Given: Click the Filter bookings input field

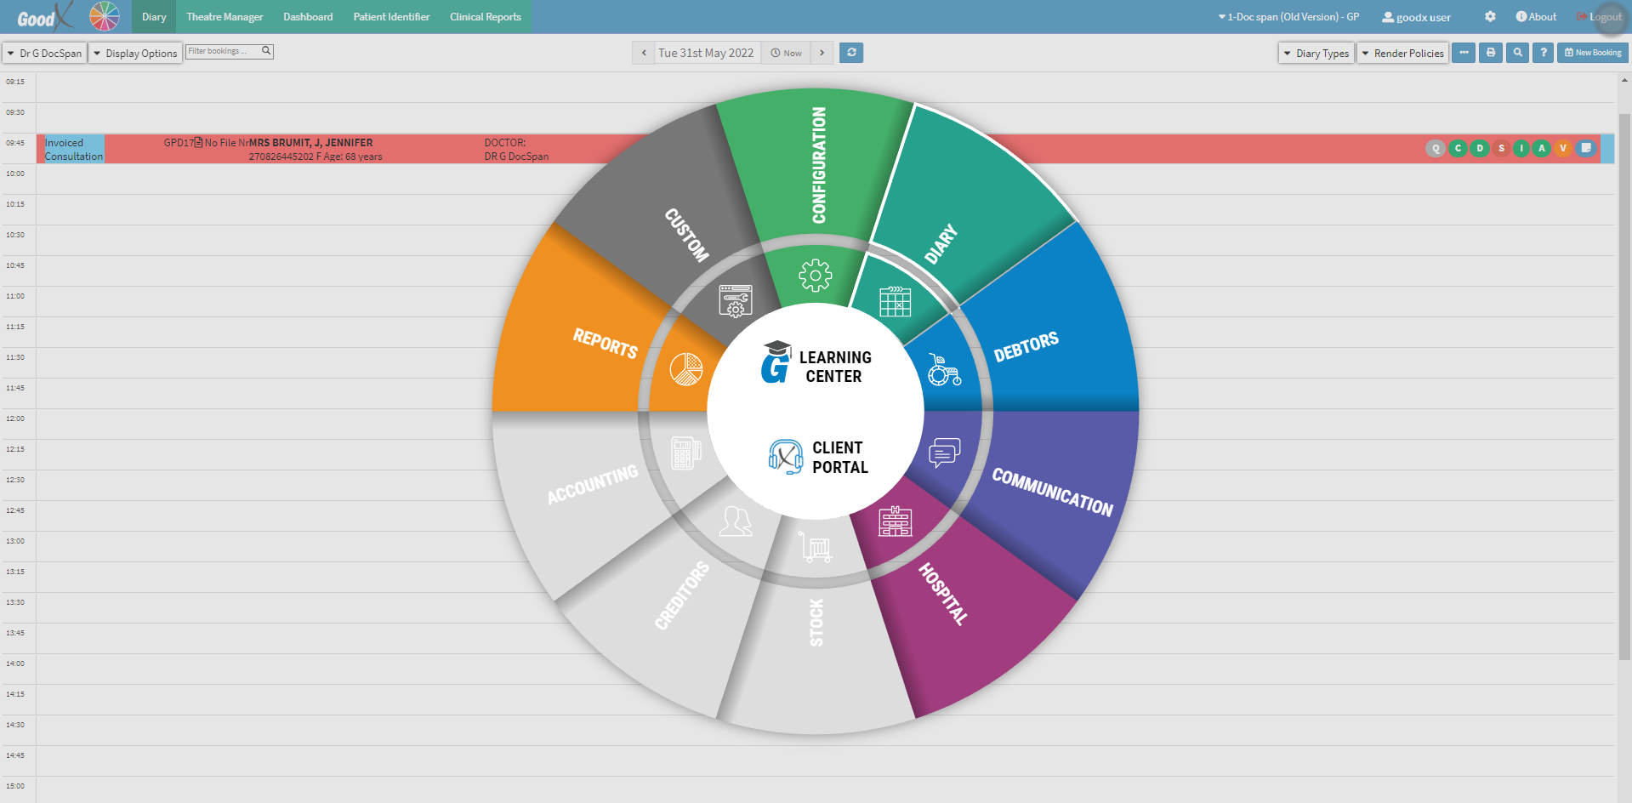Looking at the screenshot, I should click(x=223, y=51).
